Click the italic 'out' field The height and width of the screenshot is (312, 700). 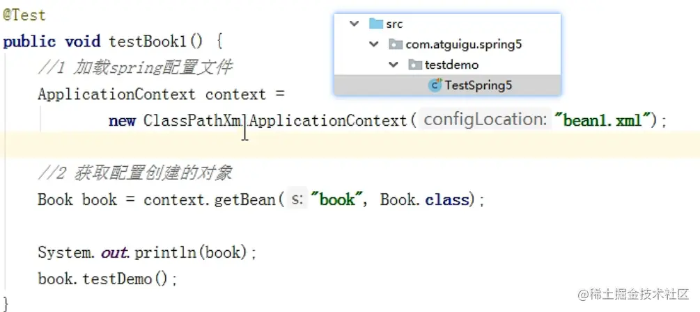pyautogui.click(x=114, y=253)
